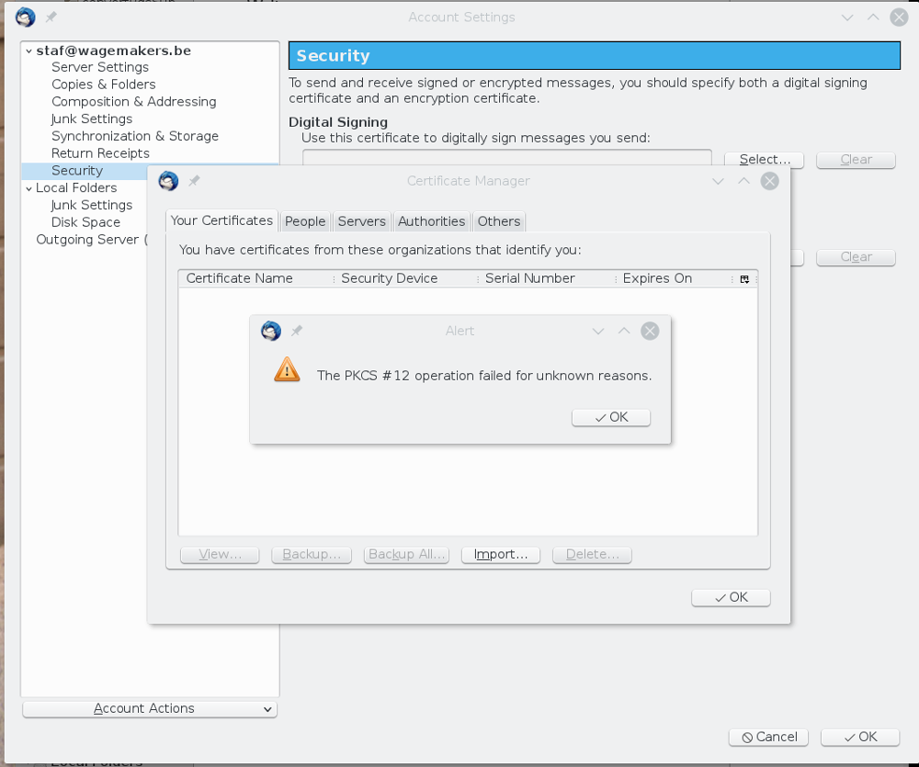This screenshot has width=919, height=767.
Task: Click Select... for Digital Signing certificate
Action: 764,160
